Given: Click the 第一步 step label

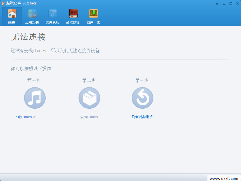Looking at the screenshot, I should [x=34, y=80].
